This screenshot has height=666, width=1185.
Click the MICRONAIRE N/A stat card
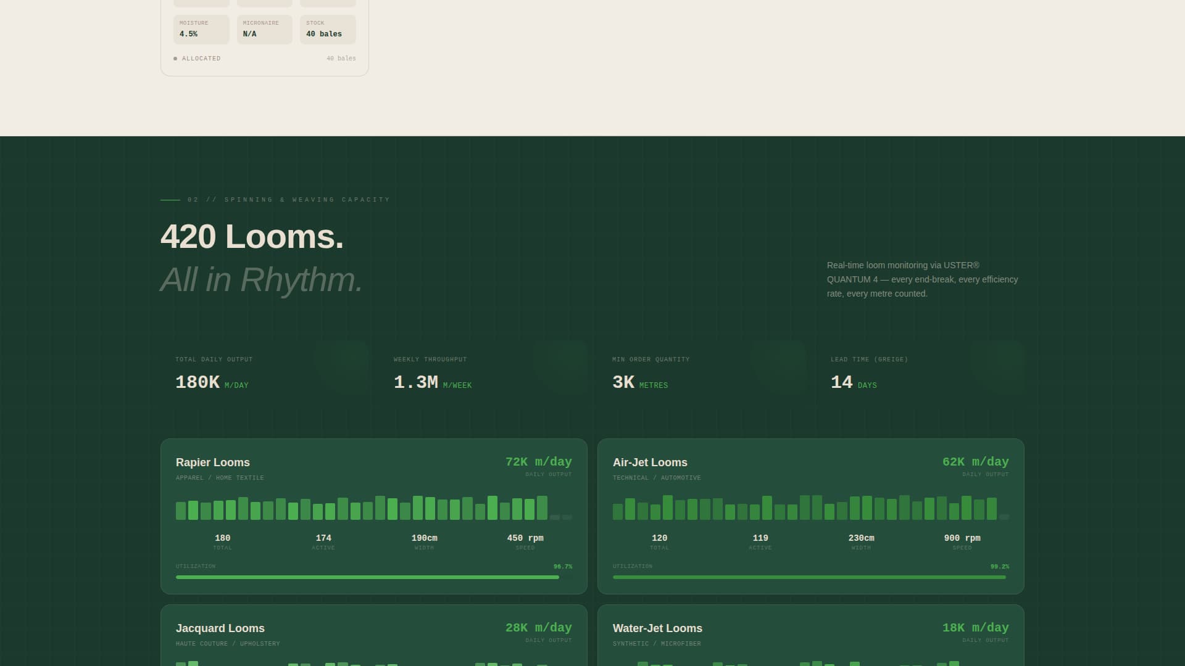click(x=264, y=29)
